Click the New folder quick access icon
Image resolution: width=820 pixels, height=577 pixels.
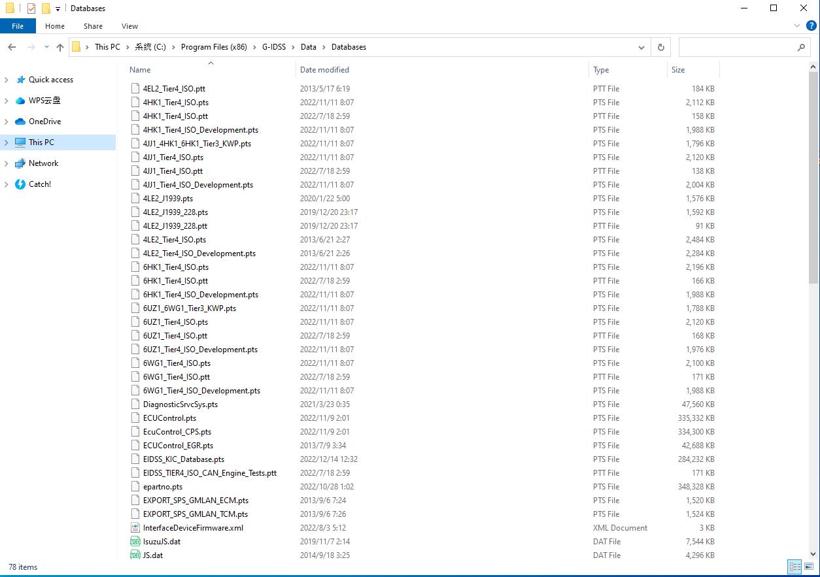(x=45, y=8)
